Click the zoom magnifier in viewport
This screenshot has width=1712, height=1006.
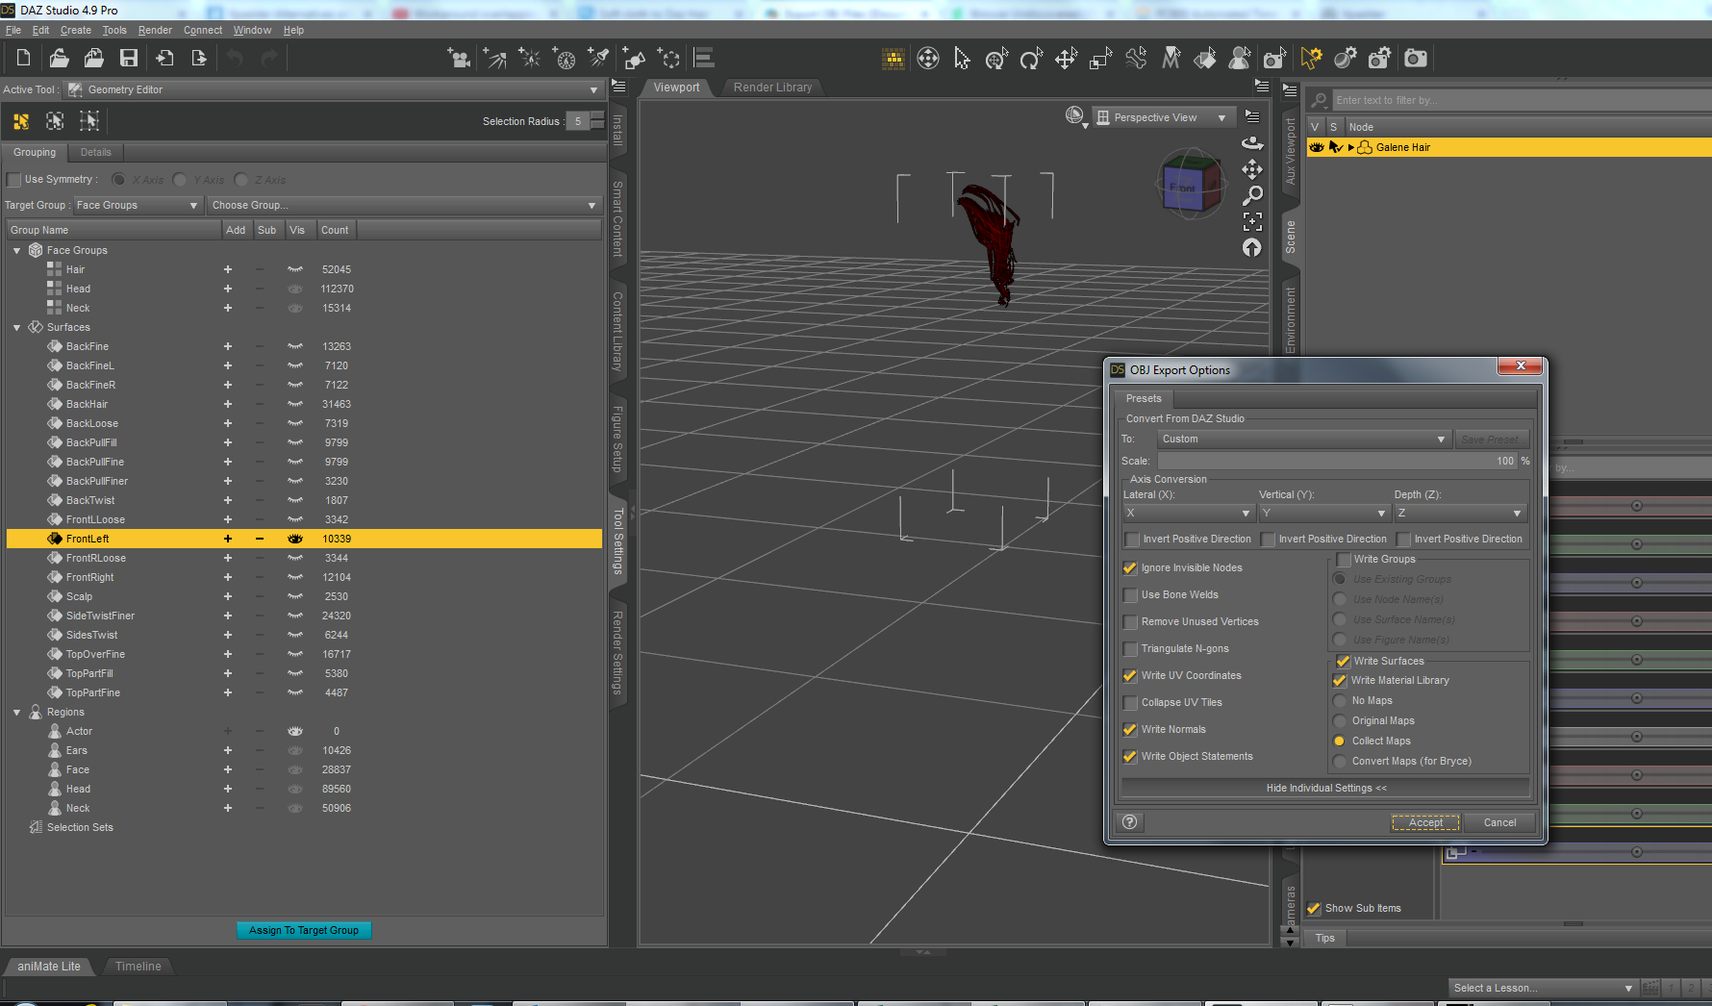pos(1252,195)
